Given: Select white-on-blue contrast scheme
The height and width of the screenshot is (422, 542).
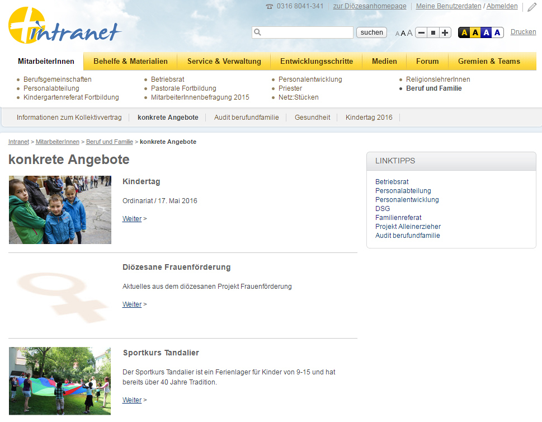Looking at the screenshot, I should (x=486, y=32).
